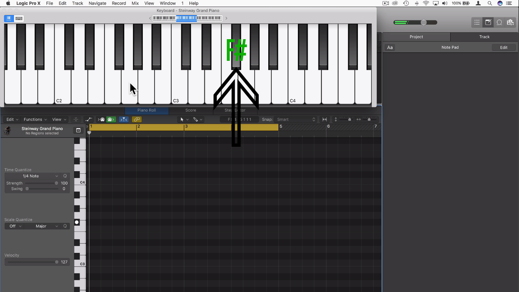
Task: Adjust the horizontal zoom slider
Action: pyautogui.click(x=369, y=119)
